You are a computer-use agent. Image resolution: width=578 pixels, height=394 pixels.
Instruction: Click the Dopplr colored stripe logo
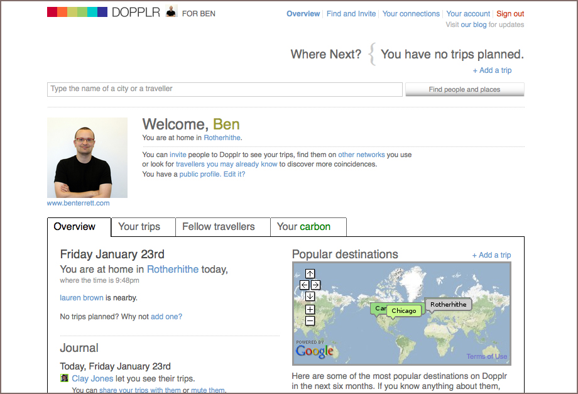[x=77, y=12]
